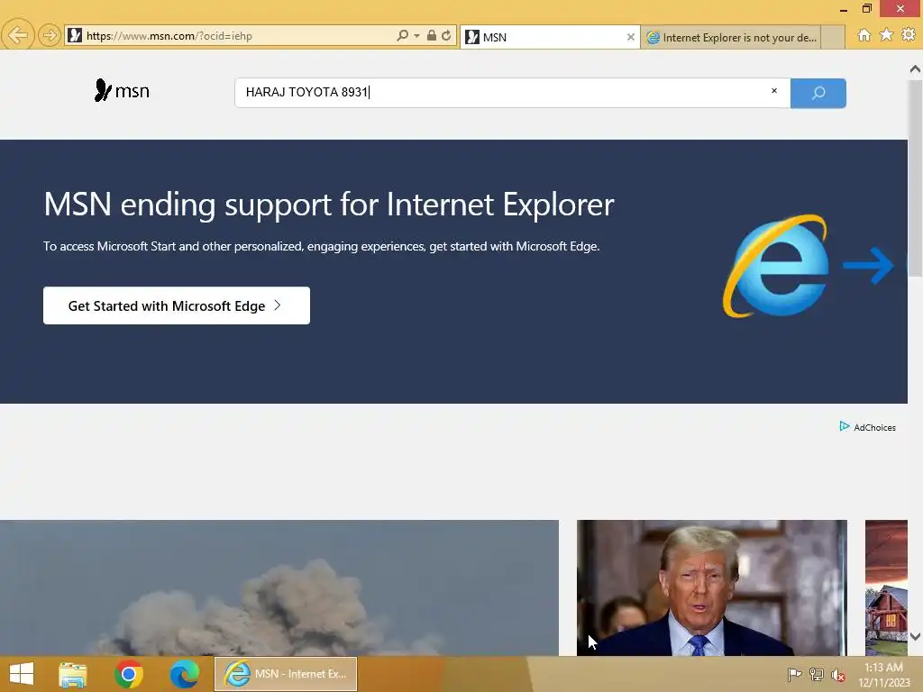Click the Internet Explorer logo graphic
923x692 pixels.
(x=776, y=266)
